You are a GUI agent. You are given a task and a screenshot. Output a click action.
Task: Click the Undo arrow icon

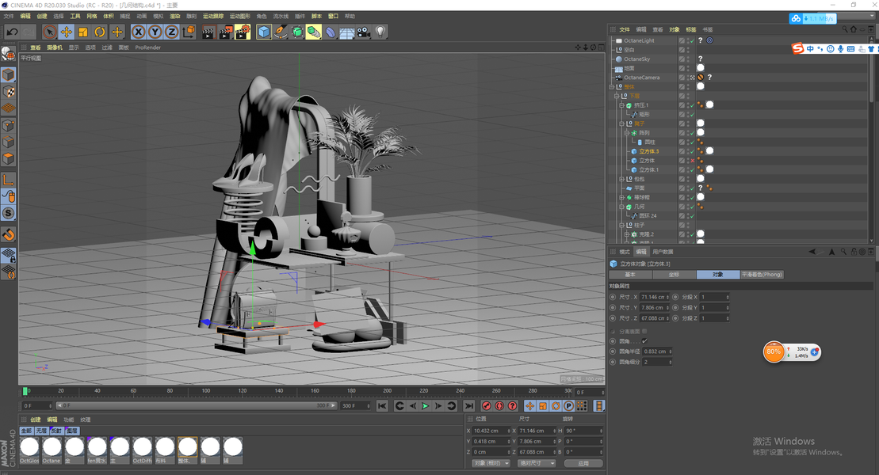coord(12,32)
